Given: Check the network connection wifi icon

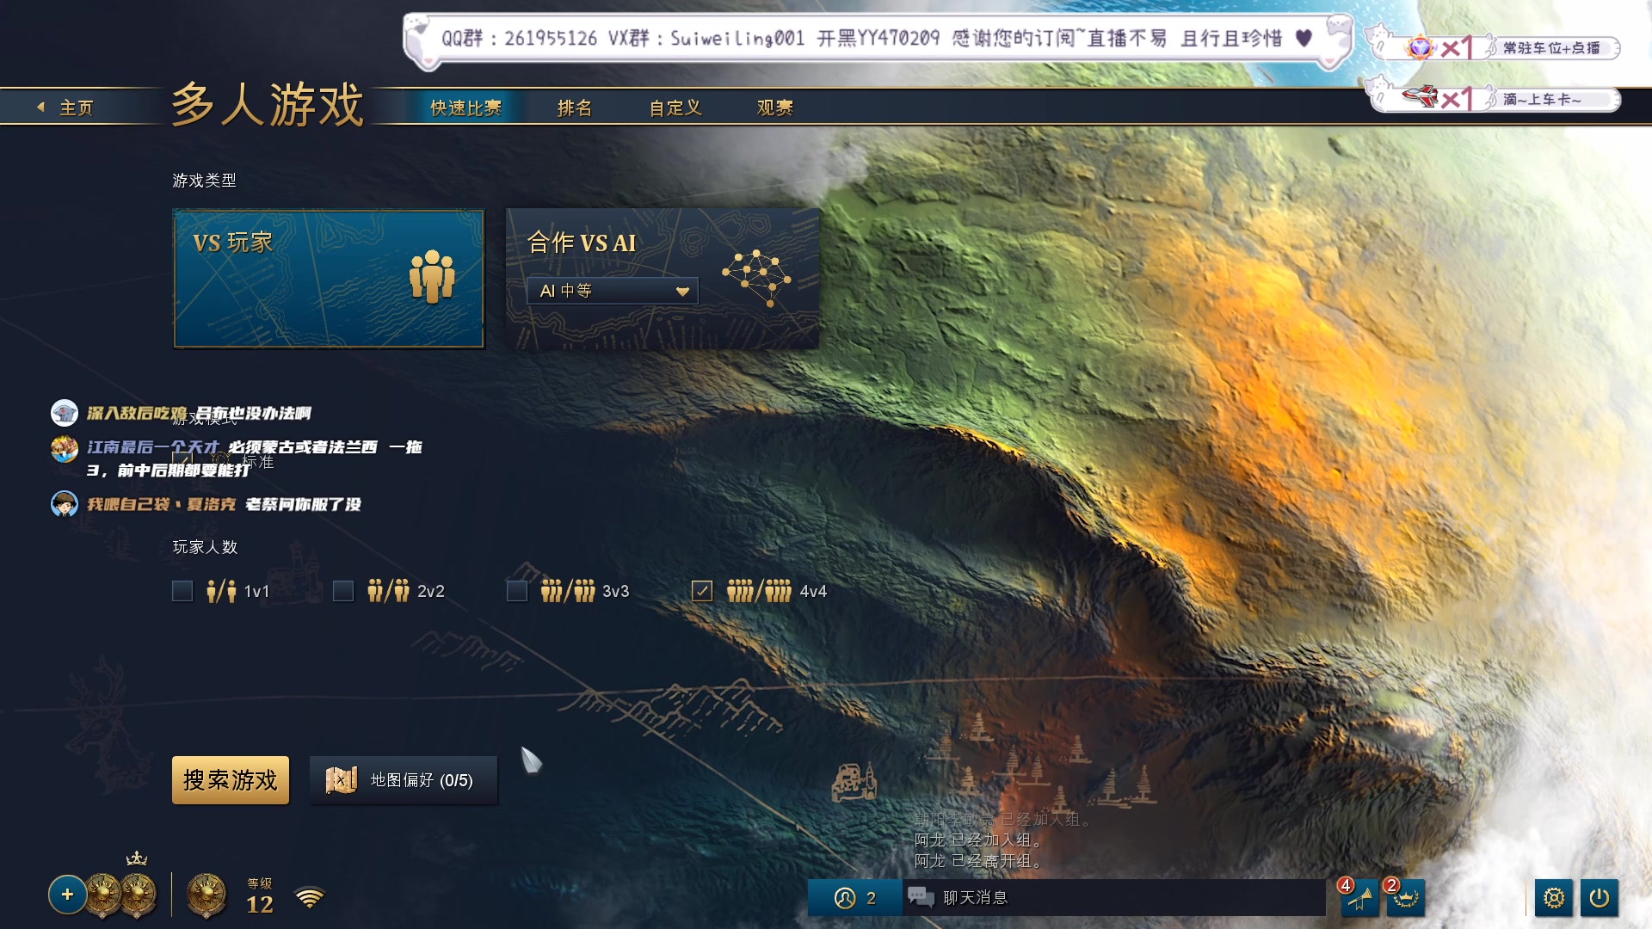Looking at the screenshot, I should click(x=310, y=896).
